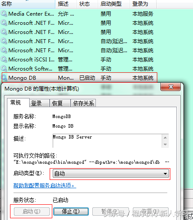This screenshot has height=220, width=193.
Task: Click the Mongo DB service gear icon
Action: coord(4,78)
